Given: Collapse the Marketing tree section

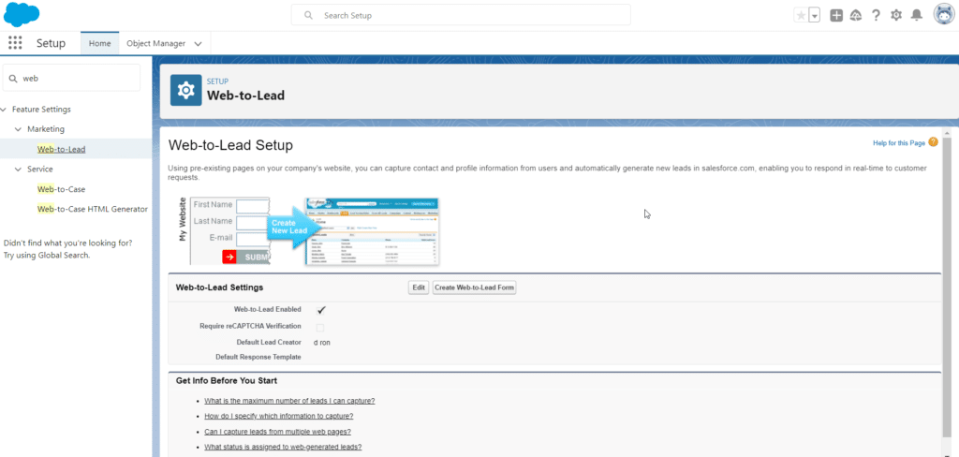Looking at the screenshot, I should pyautogui.click(x=19, y=129).
